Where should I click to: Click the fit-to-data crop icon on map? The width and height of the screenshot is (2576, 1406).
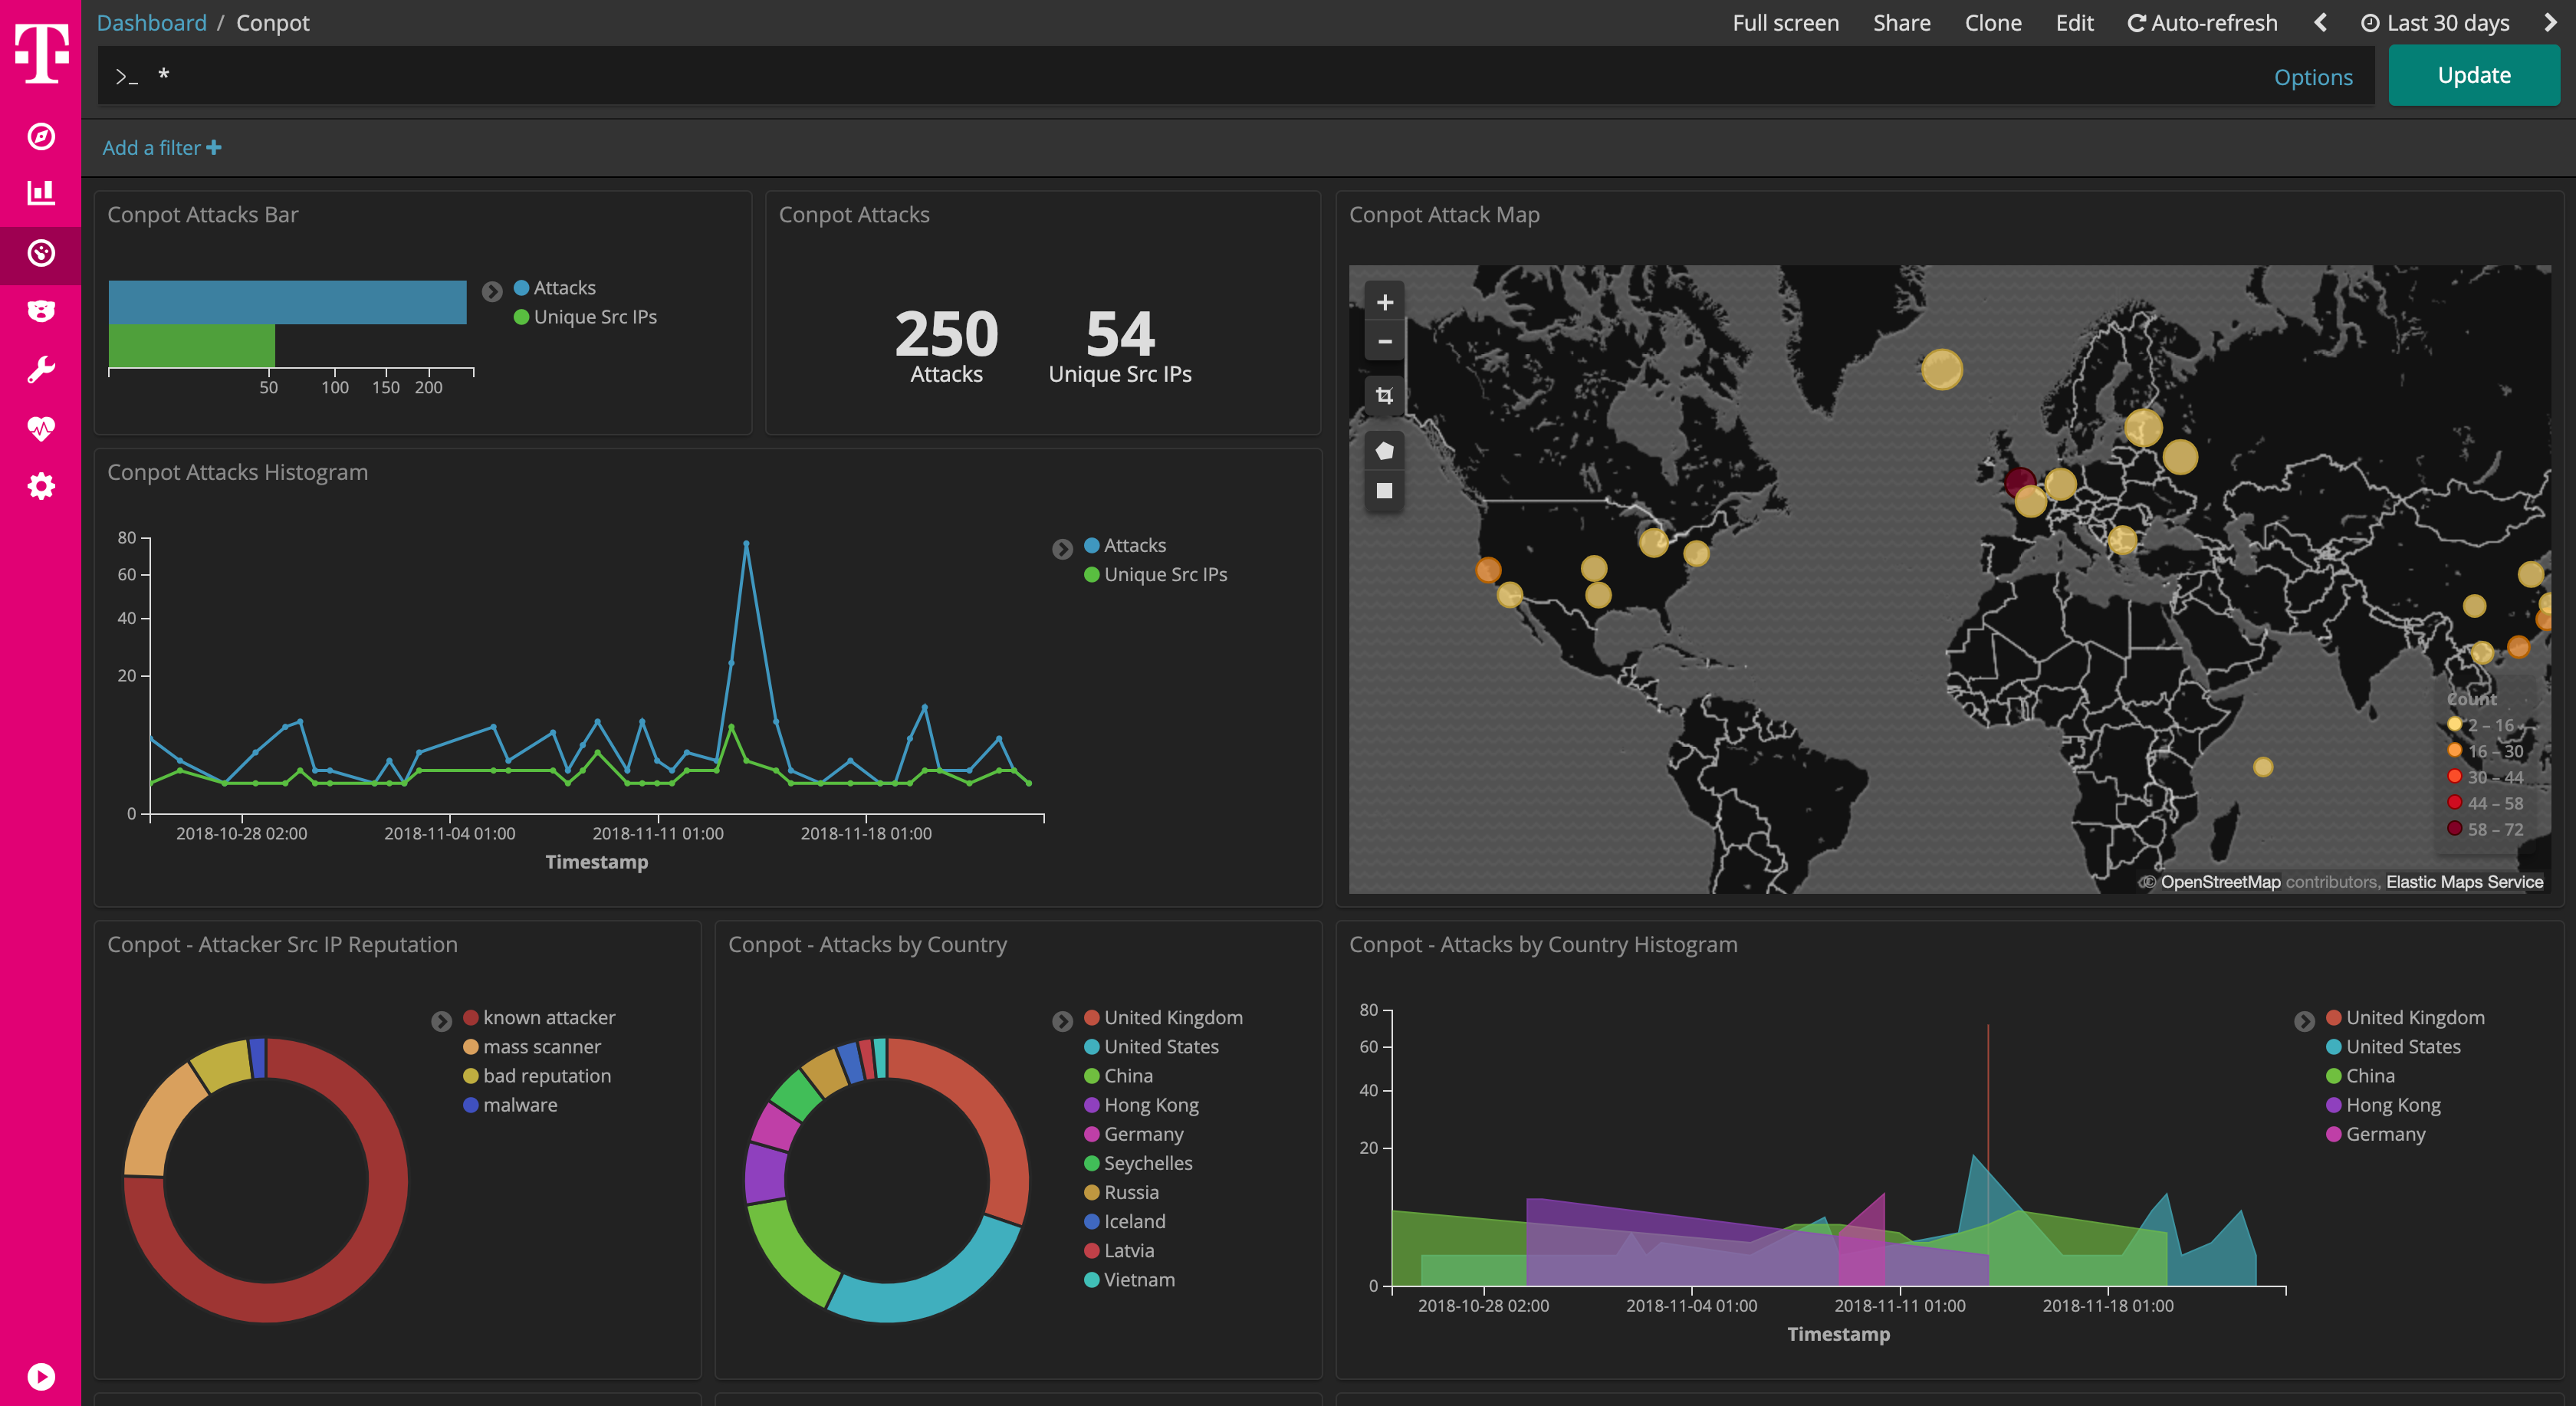[1384, 395]
